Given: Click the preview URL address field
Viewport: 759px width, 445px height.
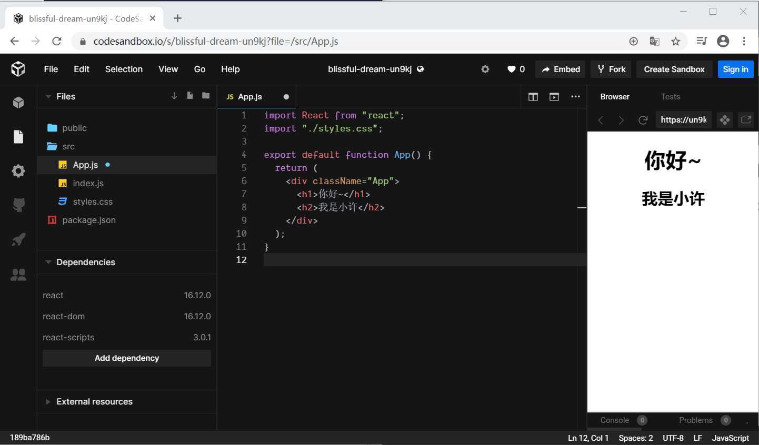Looking at the screenshot, I should coord(684,120).
